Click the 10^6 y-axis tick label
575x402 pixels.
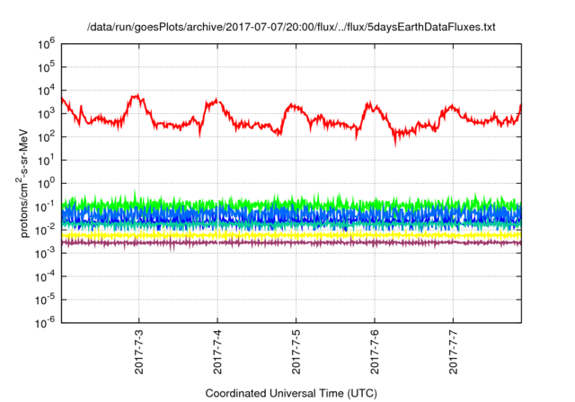pyautogui.click(x=46, y=44)
